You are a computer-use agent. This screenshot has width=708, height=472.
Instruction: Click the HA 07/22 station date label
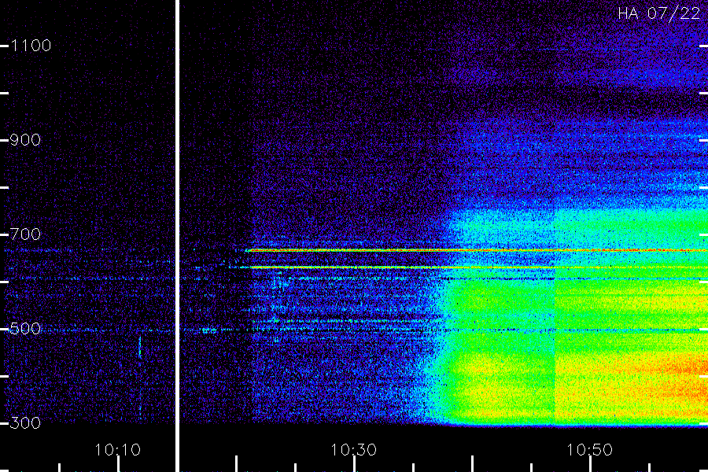658,13
